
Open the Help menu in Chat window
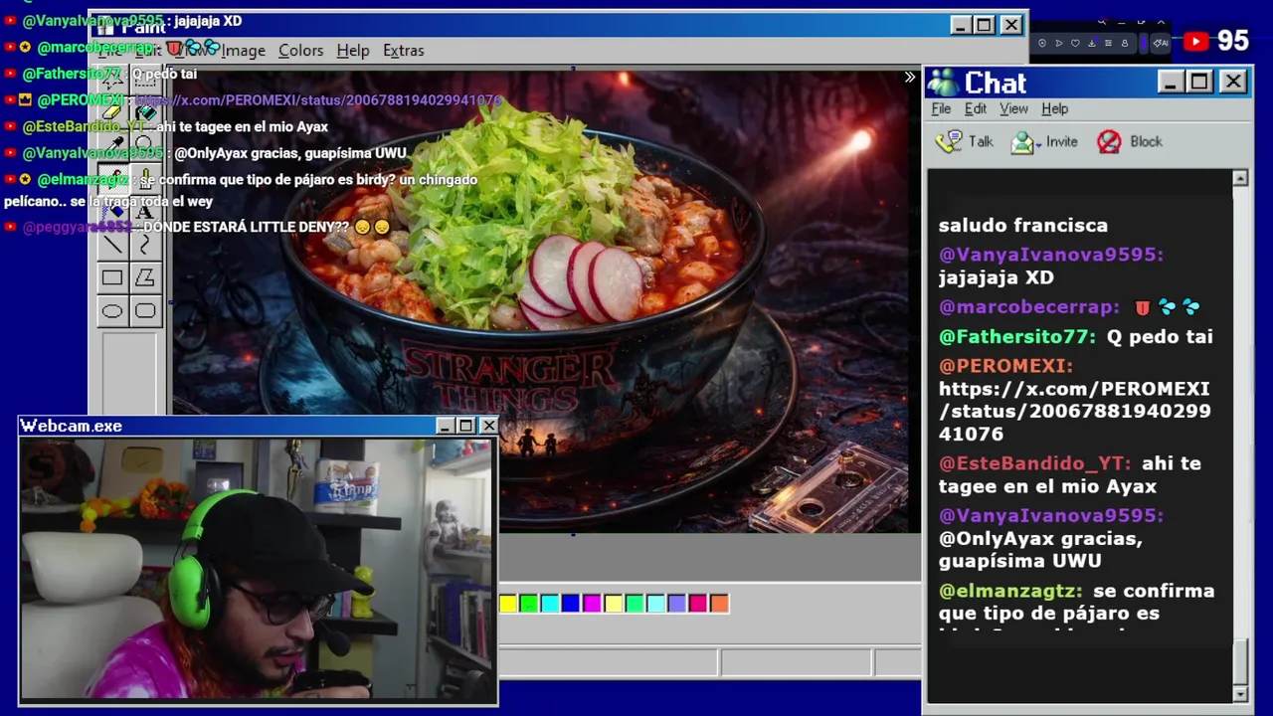coord(1054,108)
